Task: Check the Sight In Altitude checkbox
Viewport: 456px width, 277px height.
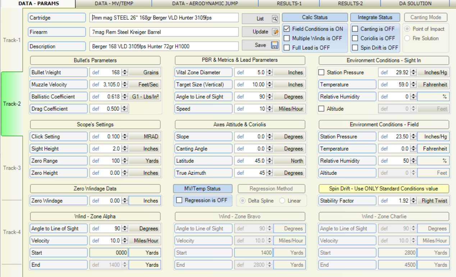Action: (x=322, y=109)
